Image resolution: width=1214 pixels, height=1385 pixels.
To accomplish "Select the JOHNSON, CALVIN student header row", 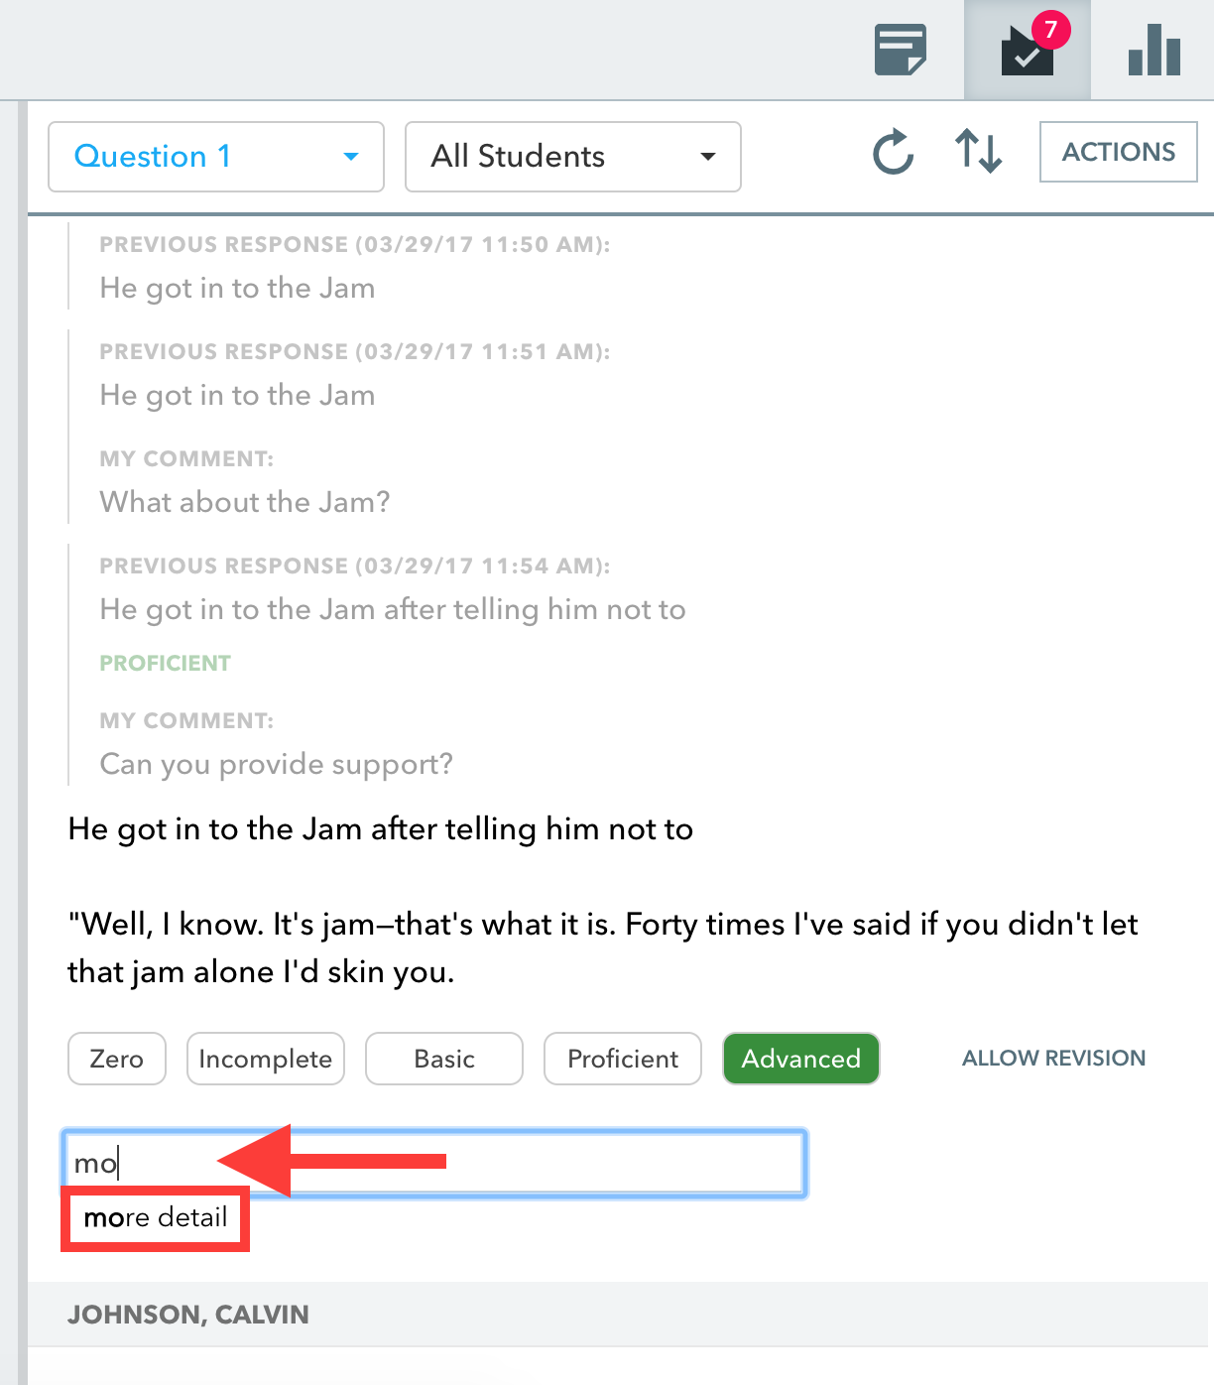I will (618, 1315).
